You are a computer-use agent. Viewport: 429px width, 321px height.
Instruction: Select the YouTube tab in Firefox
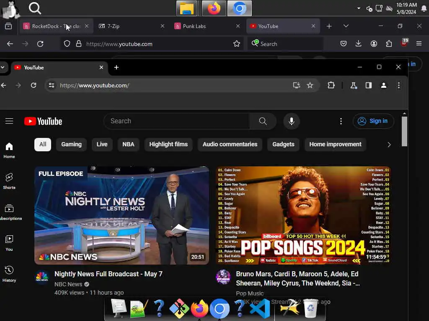click(x=283, y=26)
